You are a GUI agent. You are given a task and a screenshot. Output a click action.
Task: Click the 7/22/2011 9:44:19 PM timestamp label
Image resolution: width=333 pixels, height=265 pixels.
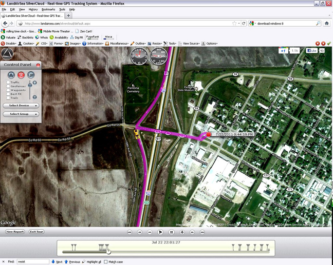(x=234, y=134)
